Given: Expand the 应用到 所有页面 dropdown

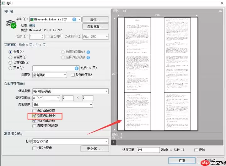Looking at the screenshot, I should (x=50, y=75).
